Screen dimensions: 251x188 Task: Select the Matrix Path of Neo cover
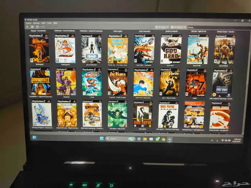tap(118, 114)
